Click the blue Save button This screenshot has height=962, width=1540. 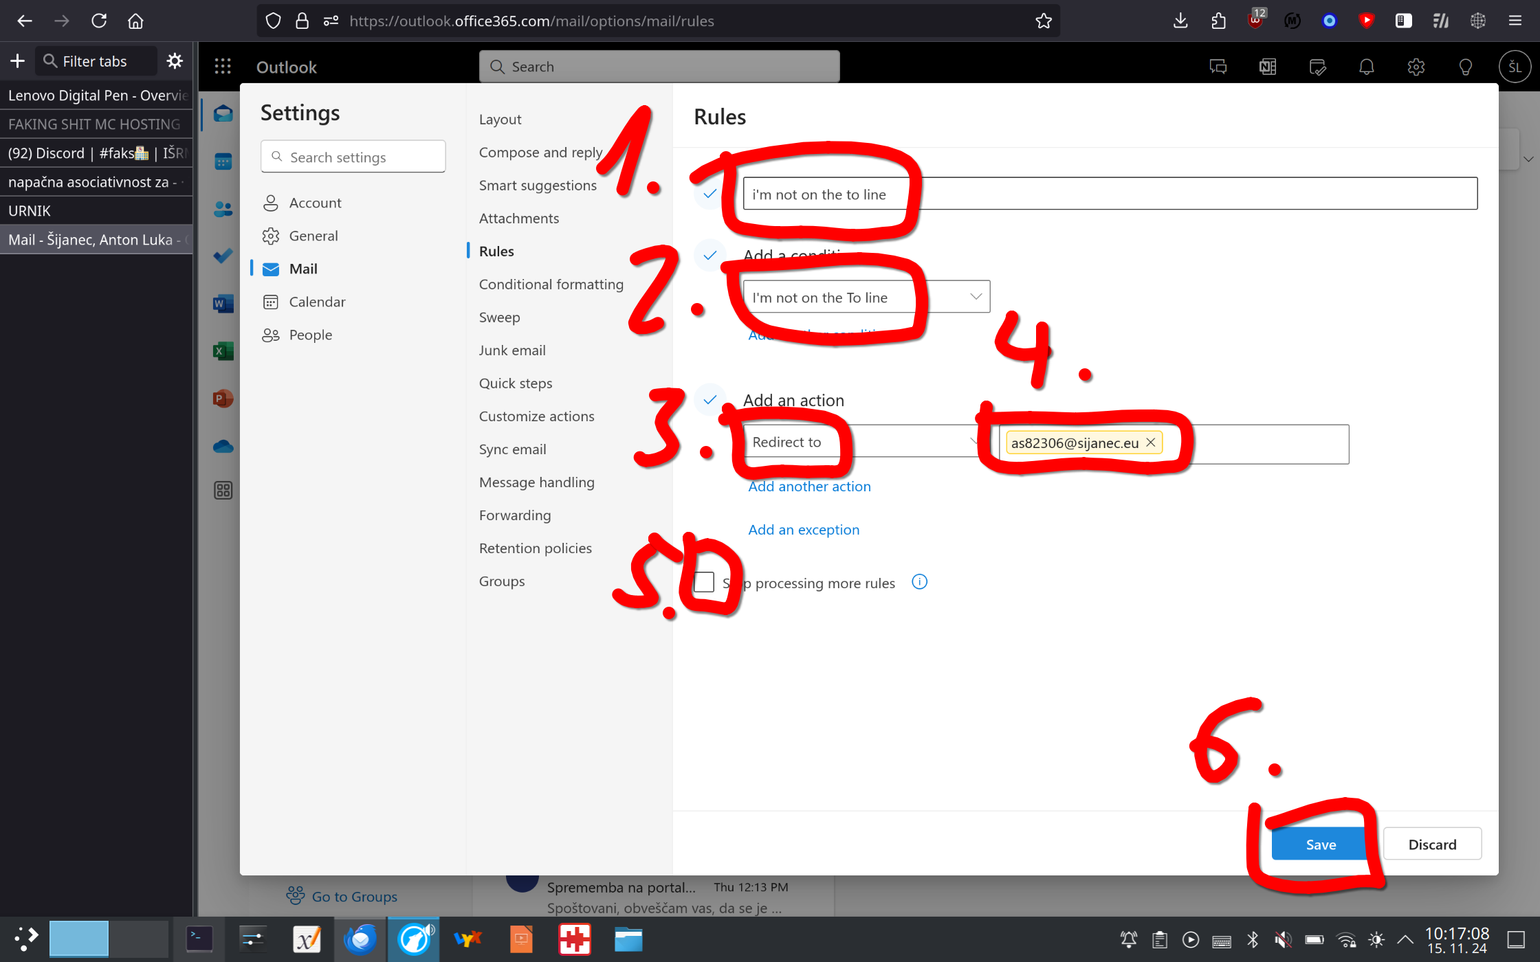click(1320, 844)
